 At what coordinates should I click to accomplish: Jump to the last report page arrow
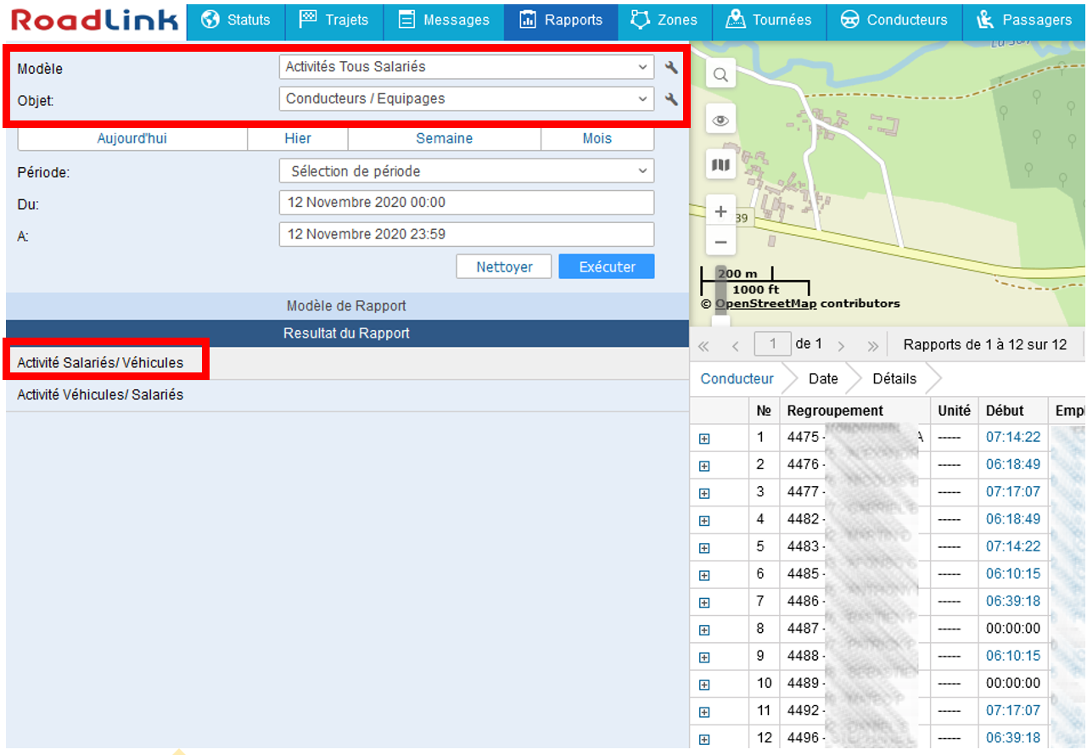click(x=872, y=345)
